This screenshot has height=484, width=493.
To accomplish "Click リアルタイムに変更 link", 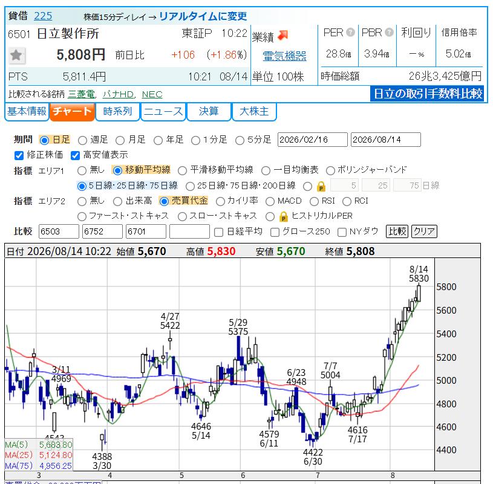I will tap(203, 16).
